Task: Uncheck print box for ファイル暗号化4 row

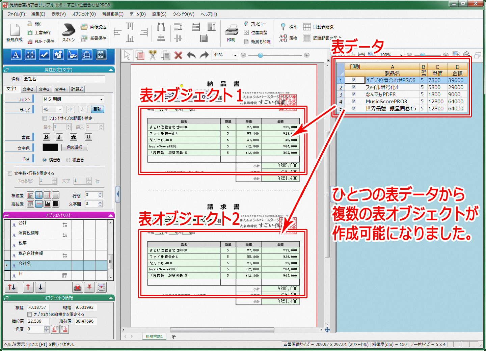Action: [x=354, y=87]
